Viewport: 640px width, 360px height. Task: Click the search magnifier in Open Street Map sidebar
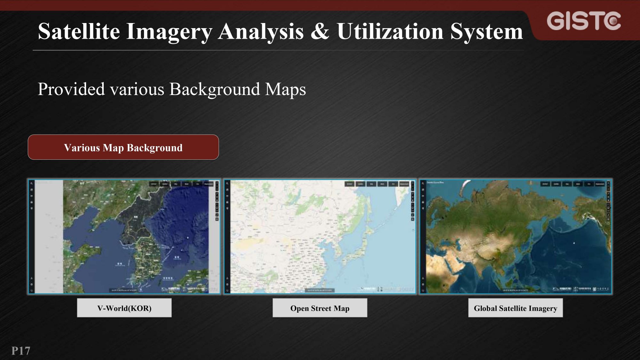coord(227,183)
